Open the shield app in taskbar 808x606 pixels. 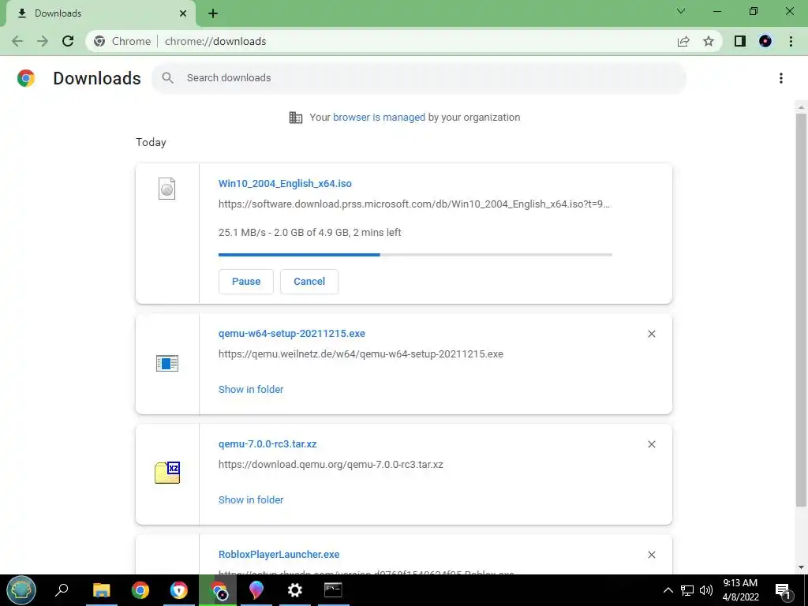[179, 590]
